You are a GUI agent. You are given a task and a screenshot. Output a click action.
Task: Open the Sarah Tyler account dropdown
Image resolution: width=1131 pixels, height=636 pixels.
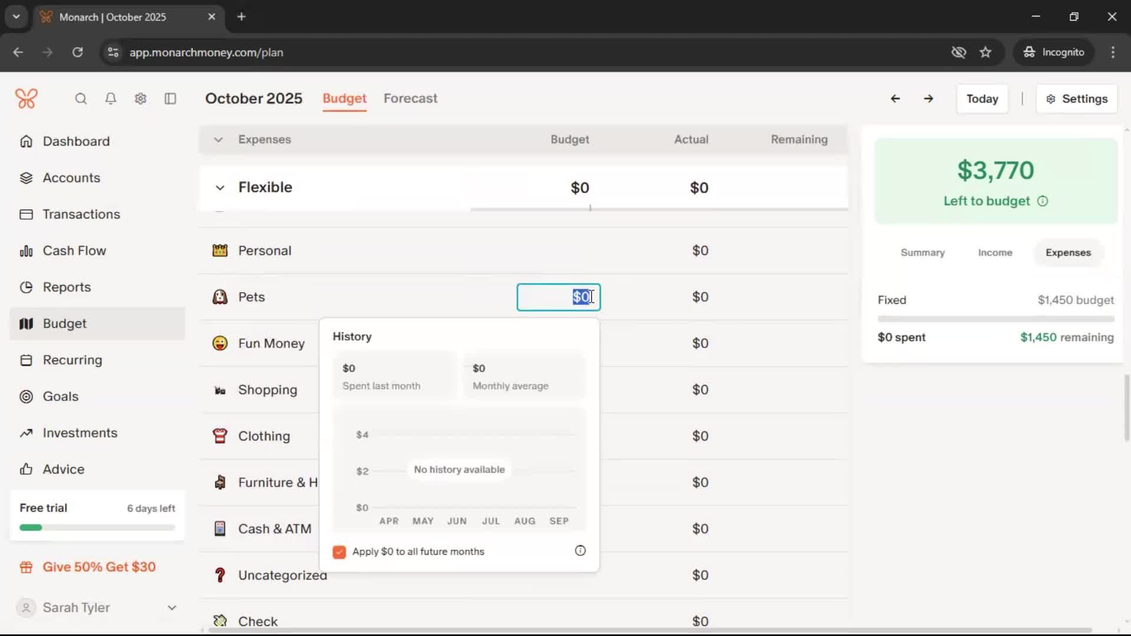pyautogui.click(x=171, y=608)
